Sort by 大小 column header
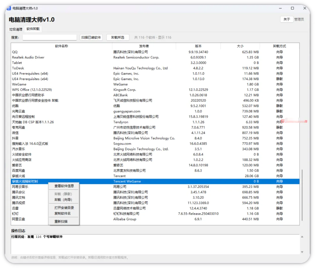315x268 pixels. pos(240,46)
